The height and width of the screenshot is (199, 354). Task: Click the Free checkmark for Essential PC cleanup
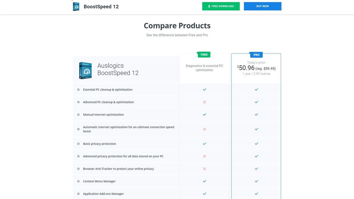pos(204,89)
